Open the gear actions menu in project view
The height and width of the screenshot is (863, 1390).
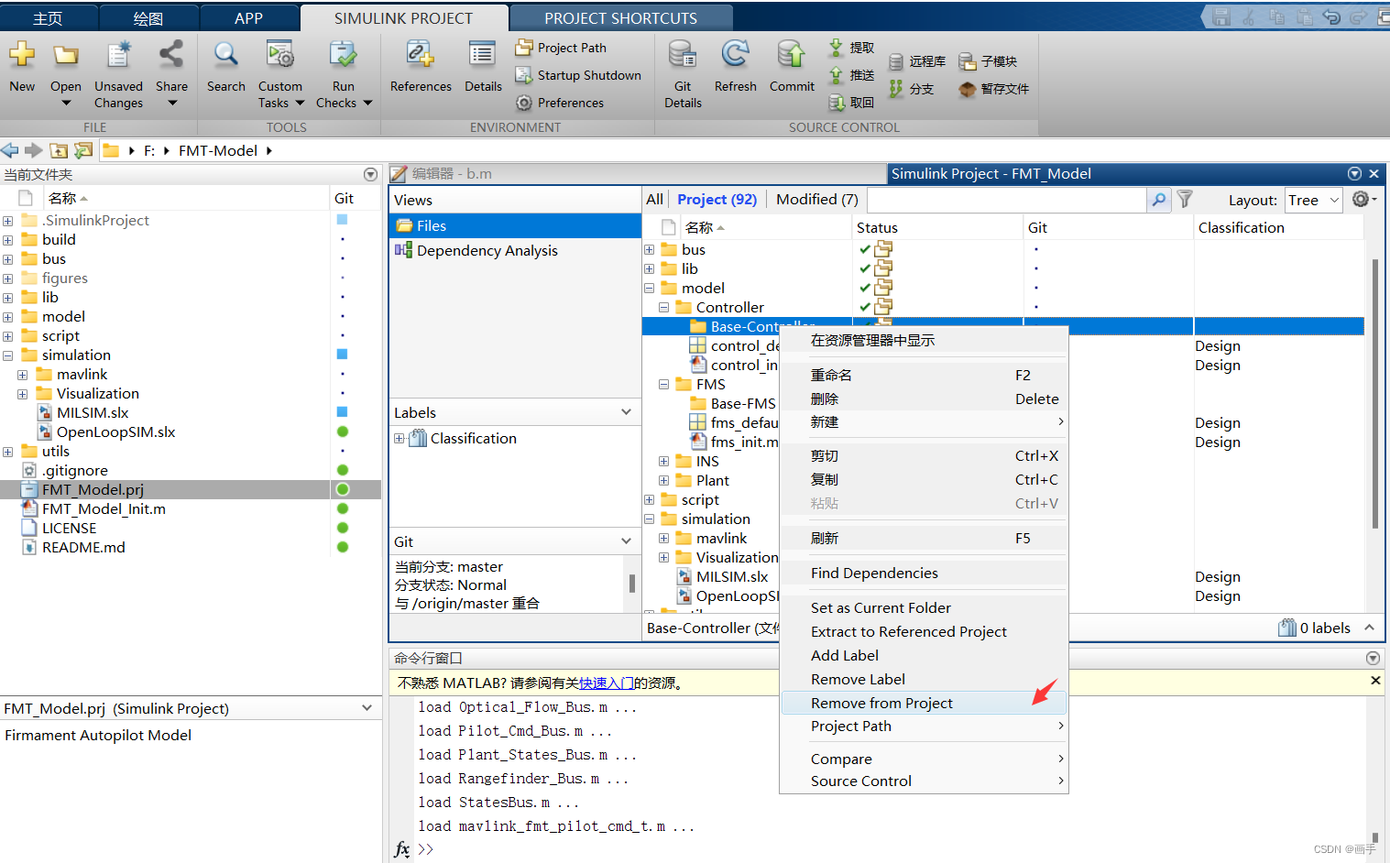pyautogui.click(x=1364, y=199)
